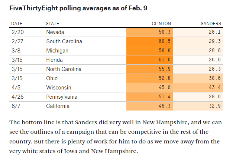Viewport: 233px width, 156px height.
Task: Select the Nevada state name
Action: click(55, 32)
